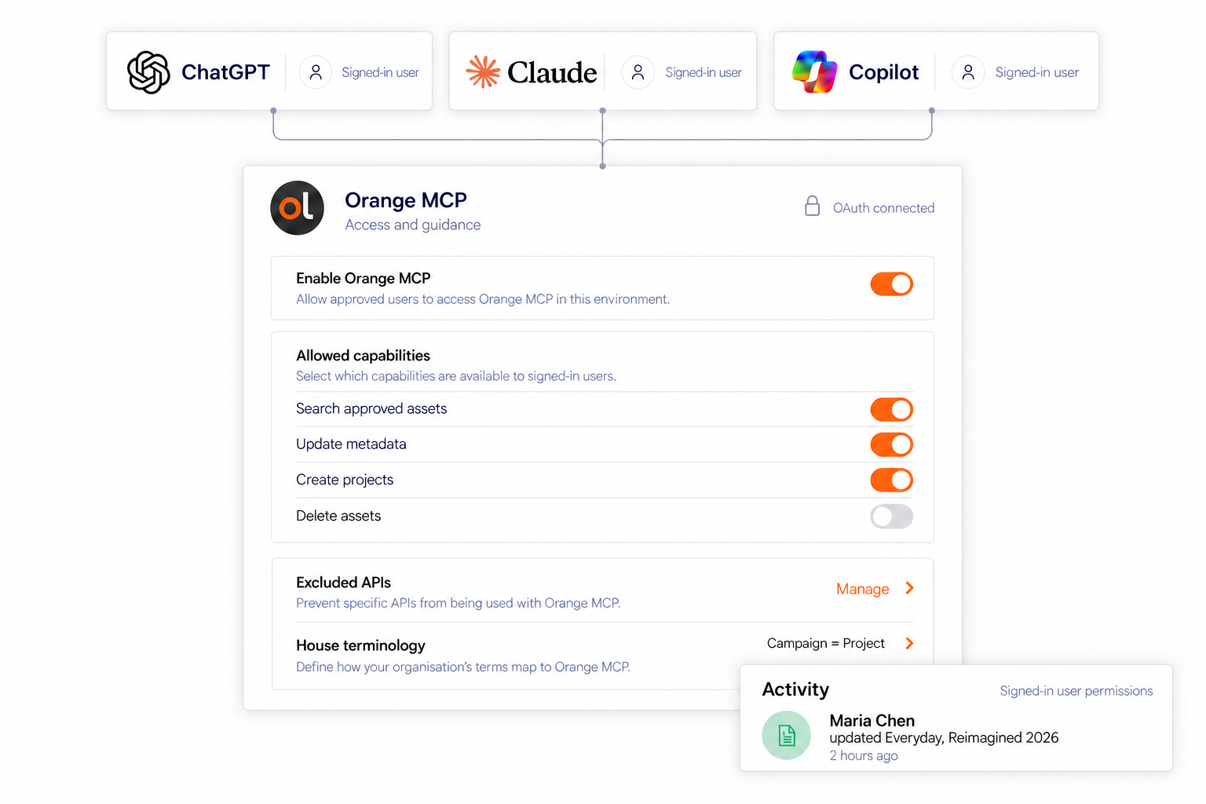Click the Claude wordmark text

pyautogui.click(x=552, y=72)
